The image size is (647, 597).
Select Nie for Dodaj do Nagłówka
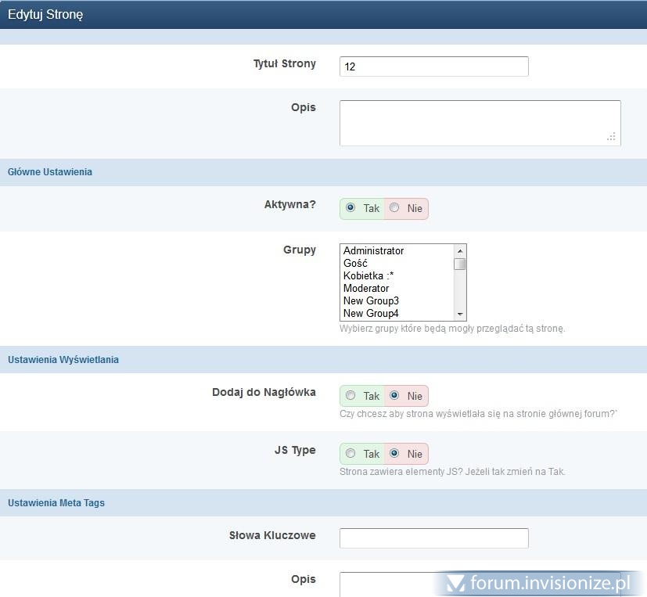pos(394,395)
